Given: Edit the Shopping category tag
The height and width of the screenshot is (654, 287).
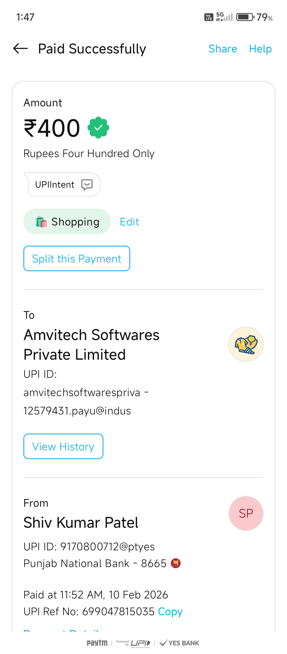Looking at the screenshot, I should tap(129, 222).
